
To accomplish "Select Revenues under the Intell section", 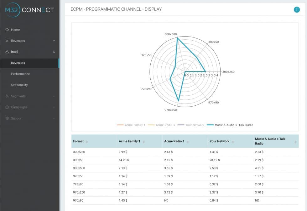I will click(18, 63).
